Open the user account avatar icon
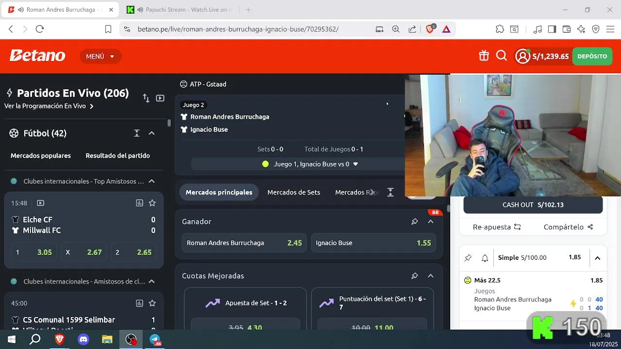This screenshot has width=621, height=349. [523, 56]
